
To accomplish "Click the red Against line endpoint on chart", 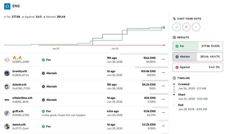I will click(x=164, y=45).
